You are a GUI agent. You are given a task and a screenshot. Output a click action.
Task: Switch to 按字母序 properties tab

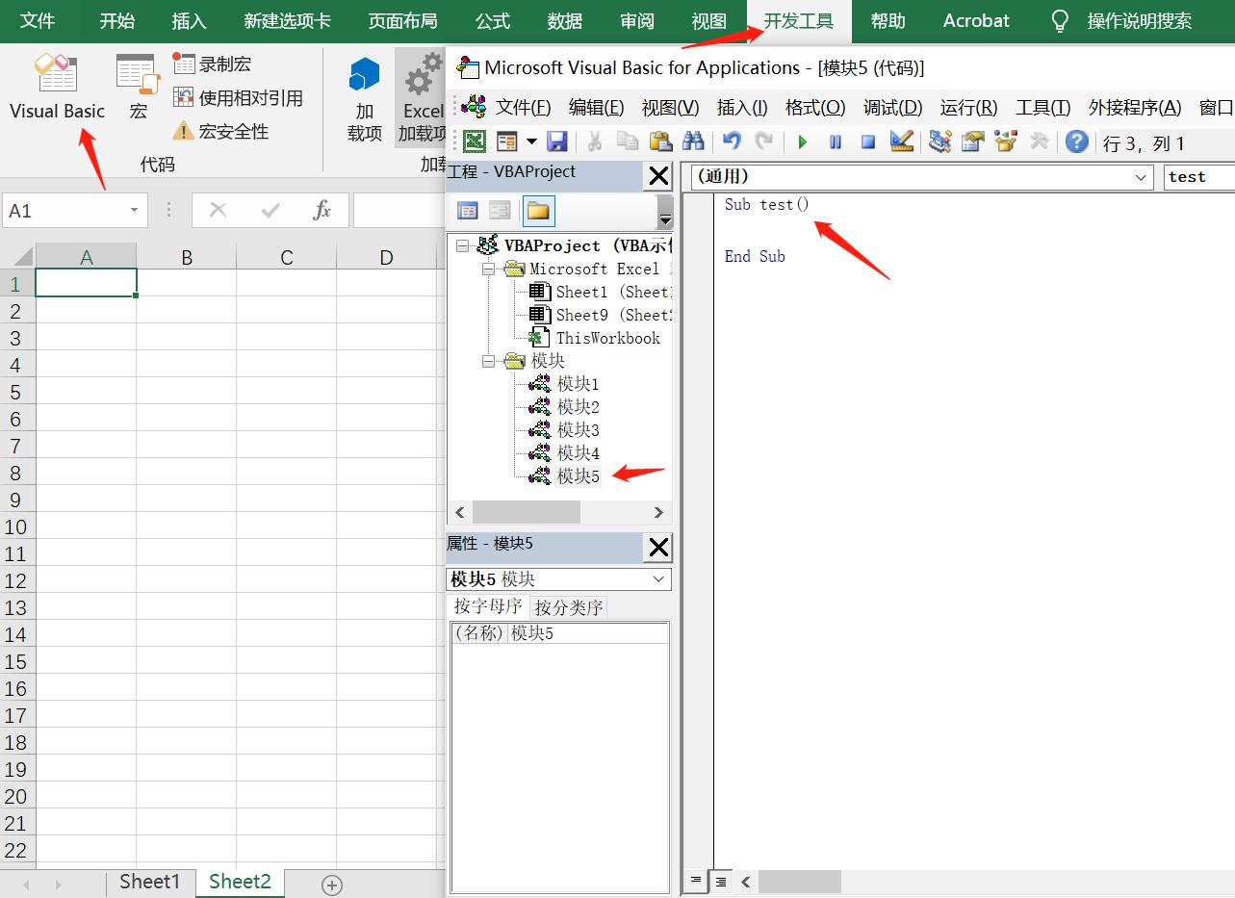488,606
